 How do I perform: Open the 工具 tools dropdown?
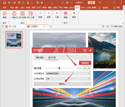tap(57, 15)
